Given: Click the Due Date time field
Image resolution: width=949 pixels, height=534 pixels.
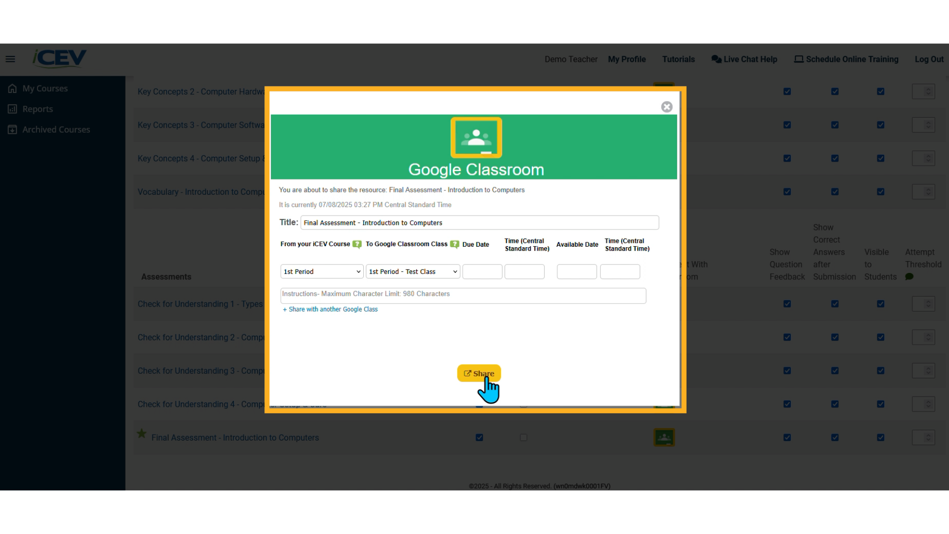Looking at the screenshot, I should [524, 271].
